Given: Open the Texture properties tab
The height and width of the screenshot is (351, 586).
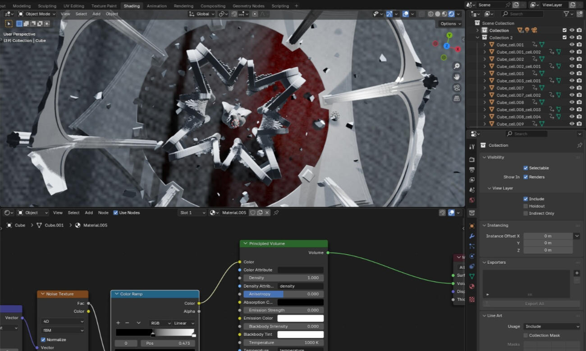Looking at the screenshot, I should coord(472,299).
